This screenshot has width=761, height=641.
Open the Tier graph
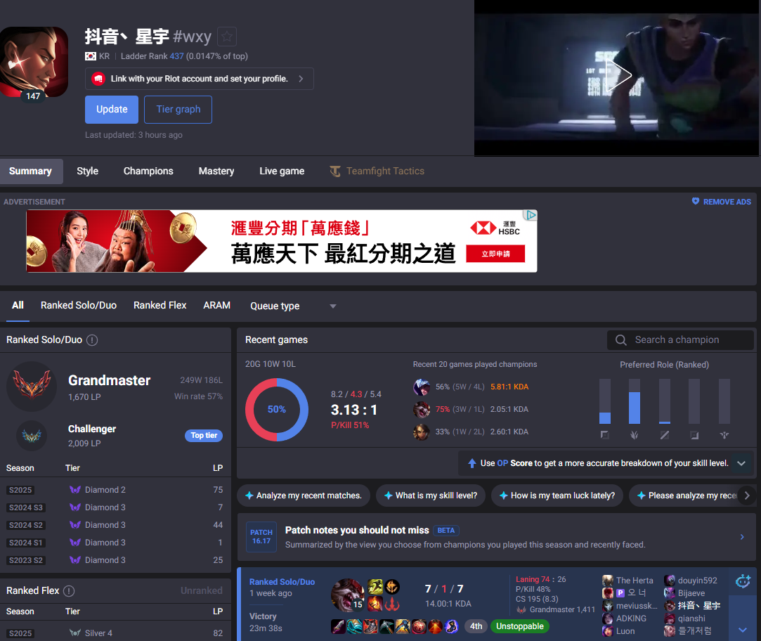pos(178,109)
